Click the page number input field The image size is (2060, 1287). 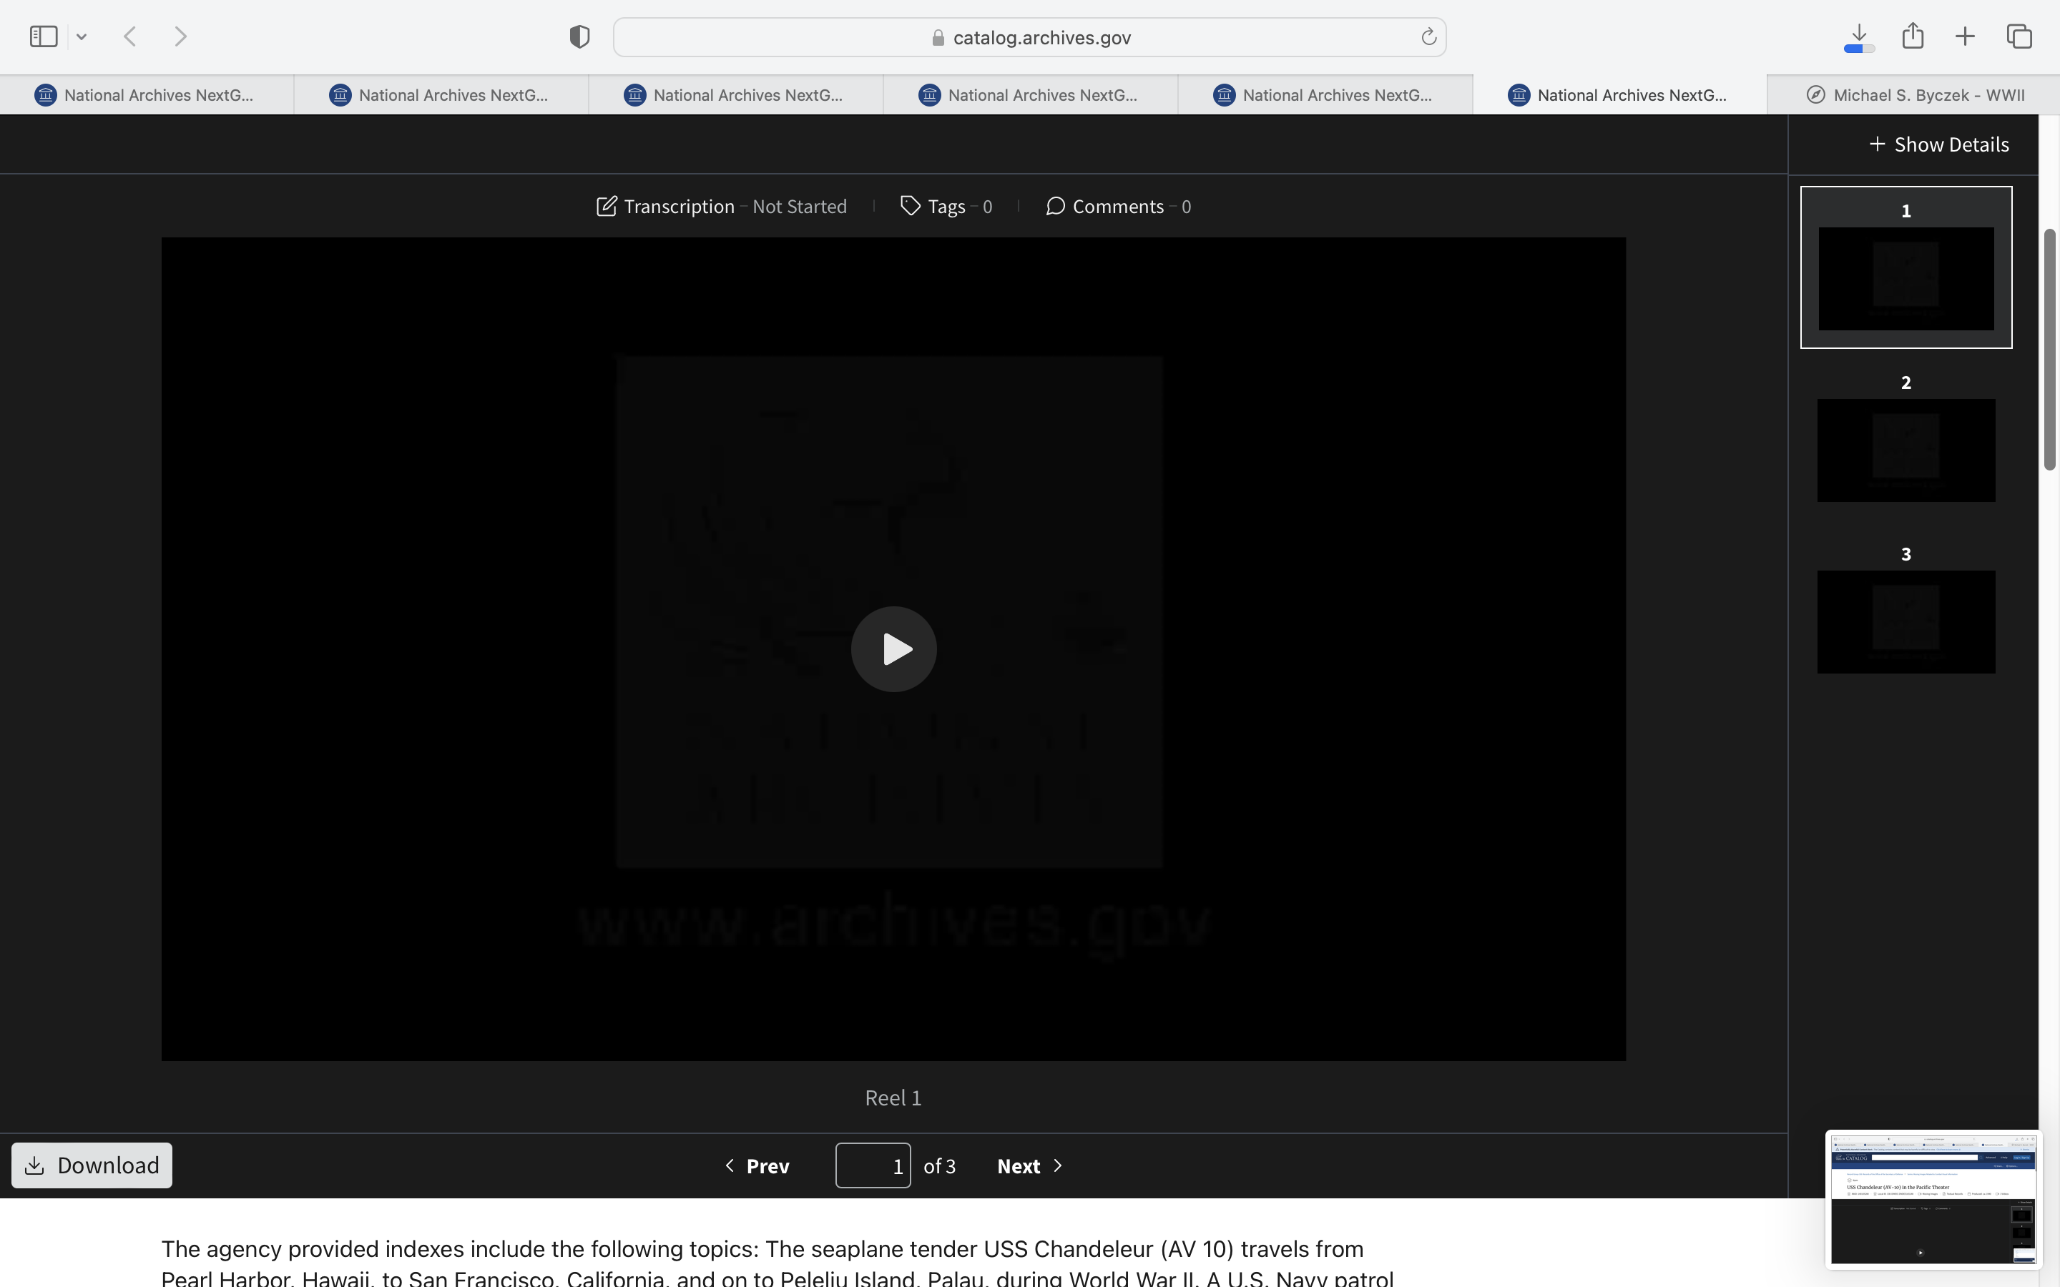tap(873, 1165)
